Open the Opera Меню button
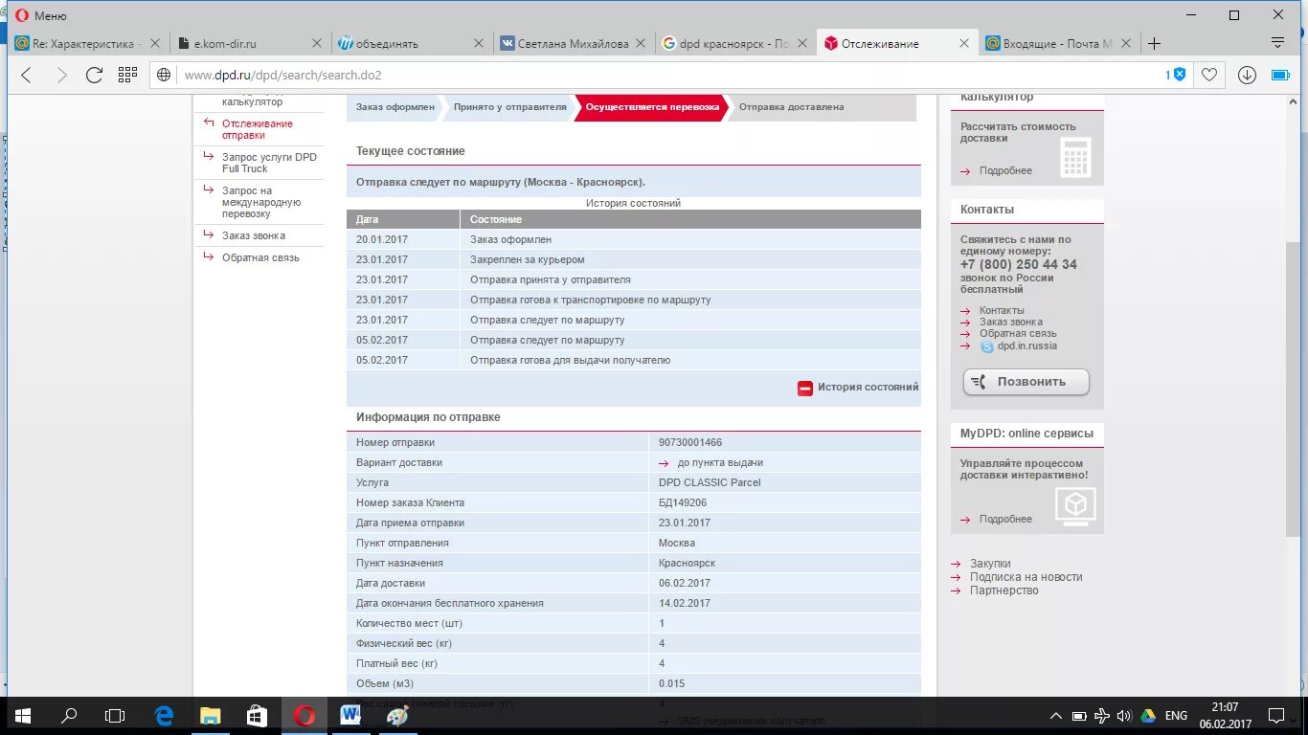 click(41, 15)
